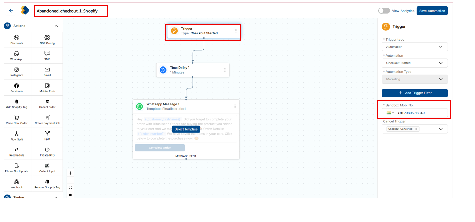Open the Automation dropdown showing Checkout Started
475x222 pixels.
point(415,63)
